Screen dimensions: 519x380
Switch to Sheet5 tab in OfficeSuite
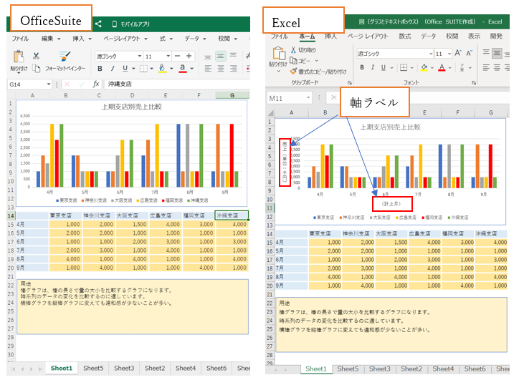[92, 369]
